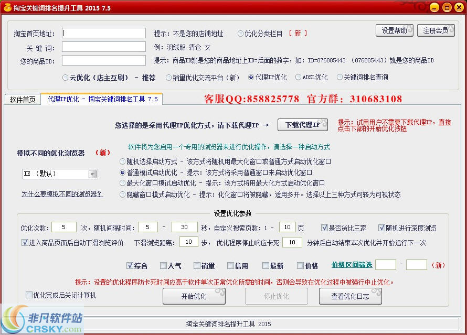Click the freeze timeout minutes field
The width and height of the screenshot is (467, 335).
pos(292,242)
